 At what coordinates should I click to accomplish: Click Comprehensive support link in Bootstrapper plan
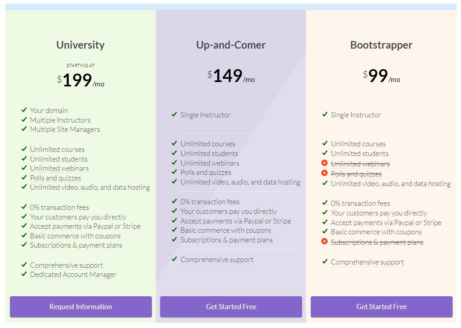tap(367, 262)
